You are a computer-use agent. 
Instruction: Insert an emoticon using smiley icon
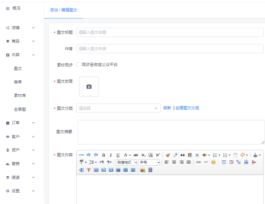pyautogui.click(x=213, y=162)
